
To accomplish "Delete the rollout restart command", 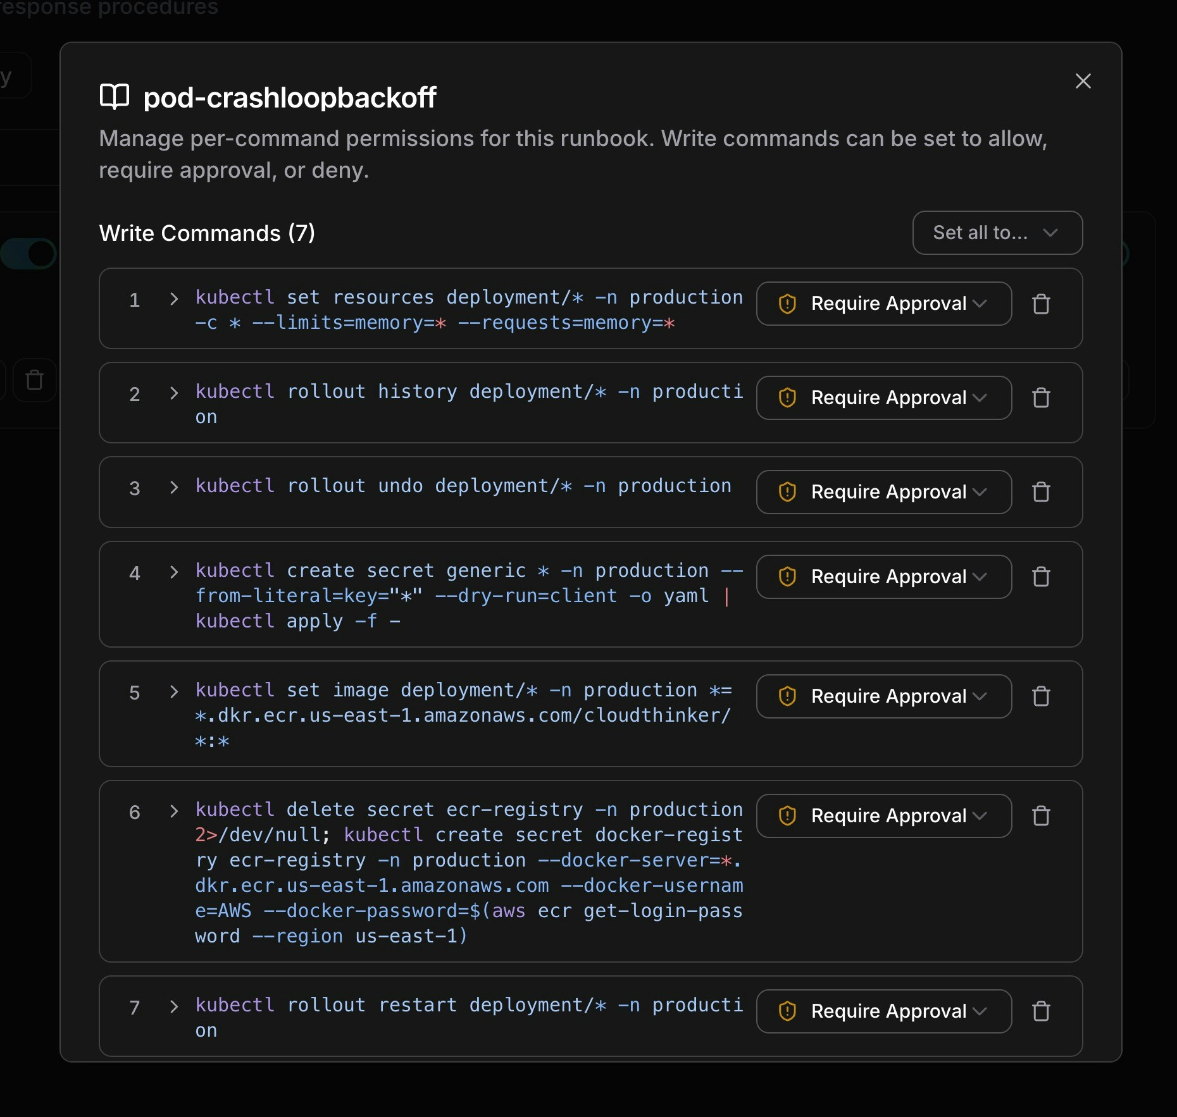I will pos(1041,1011).
